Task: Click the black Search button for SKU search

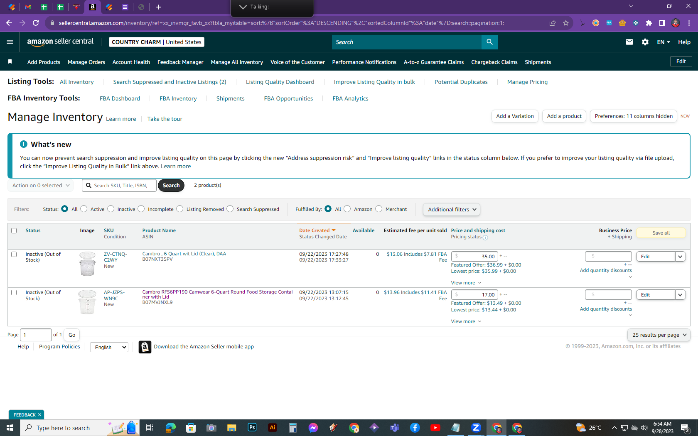Action: point(171,185)
